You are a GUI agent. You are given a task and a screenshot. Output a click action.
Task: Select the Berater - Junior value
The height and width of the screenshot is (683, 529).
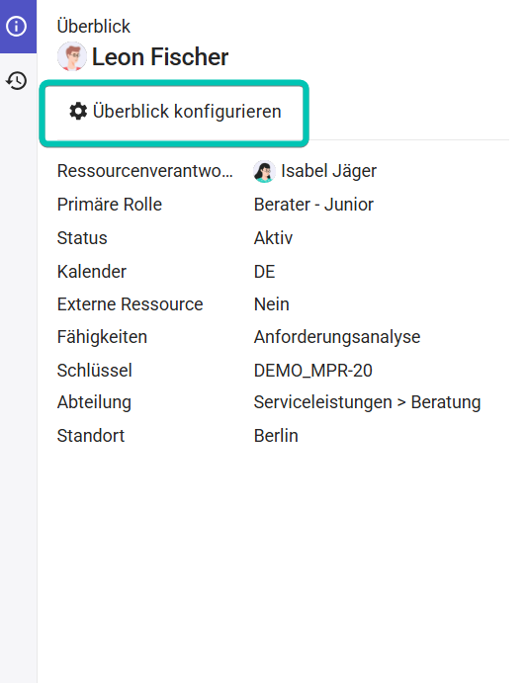click(x=313, y=205)
